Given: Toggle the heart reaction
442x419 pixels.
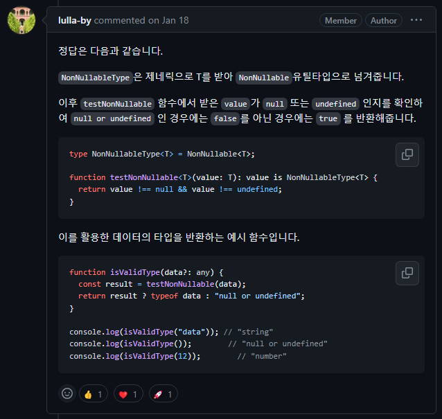Looking at the screenshot, I should [128, 393].
